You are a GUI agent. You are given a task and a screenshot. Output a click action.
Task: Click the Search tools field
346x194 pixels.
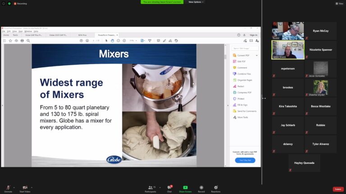245,48
